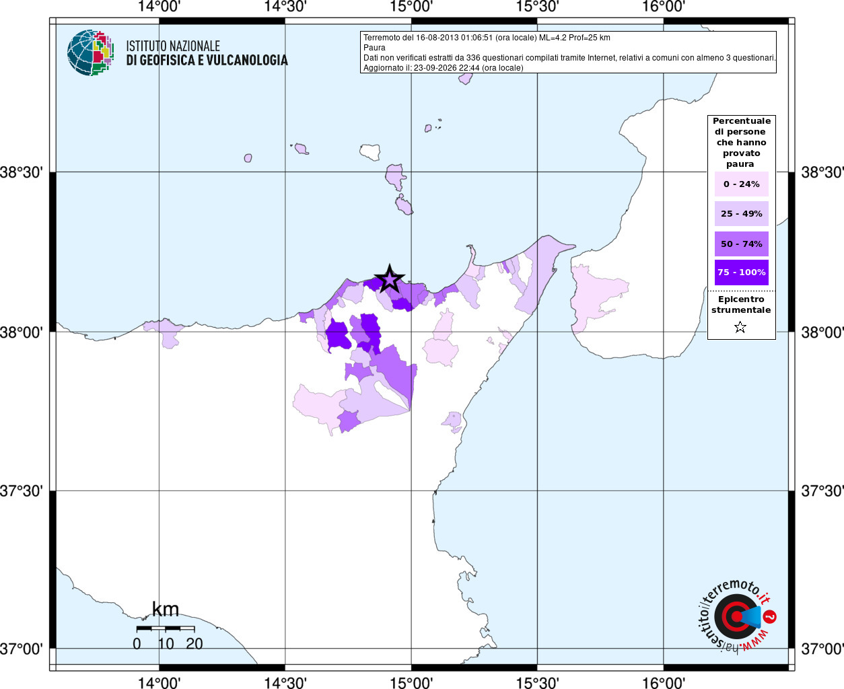The image size is (844, 689).
Task: Click the Istituto Nazionale di Geofisica title
Action: click(207, 52)
